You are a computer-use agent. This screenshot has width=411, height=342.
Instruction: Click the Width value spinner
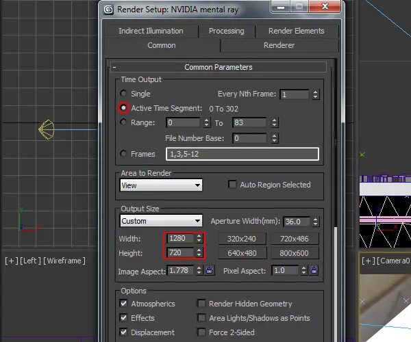(x=199, y=238)
